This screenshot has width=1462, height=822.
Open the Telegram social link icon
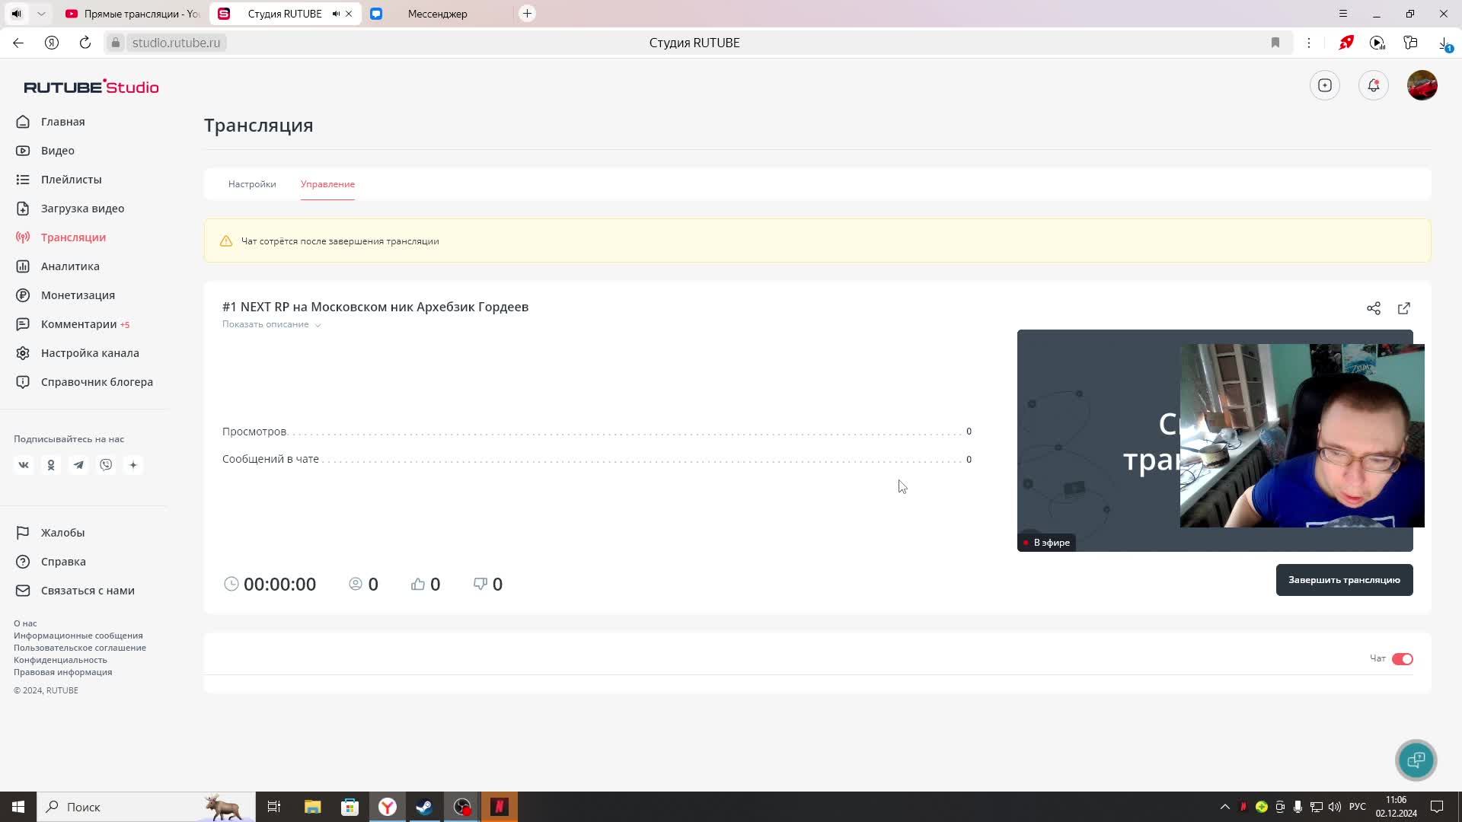(78, 465)
